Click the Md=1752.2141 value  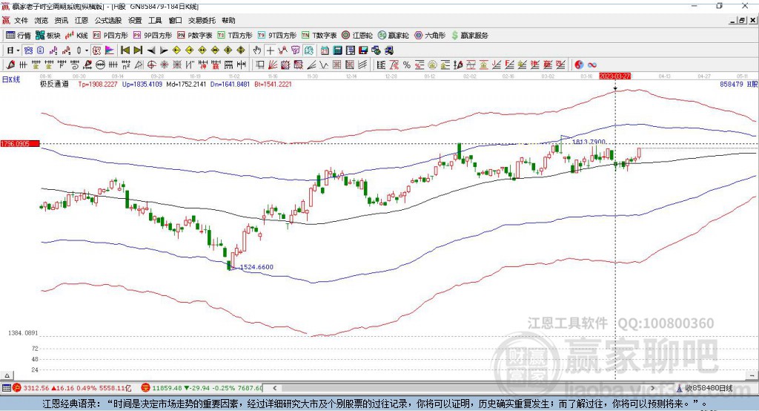pyautogui.click(x=186, y=85)
